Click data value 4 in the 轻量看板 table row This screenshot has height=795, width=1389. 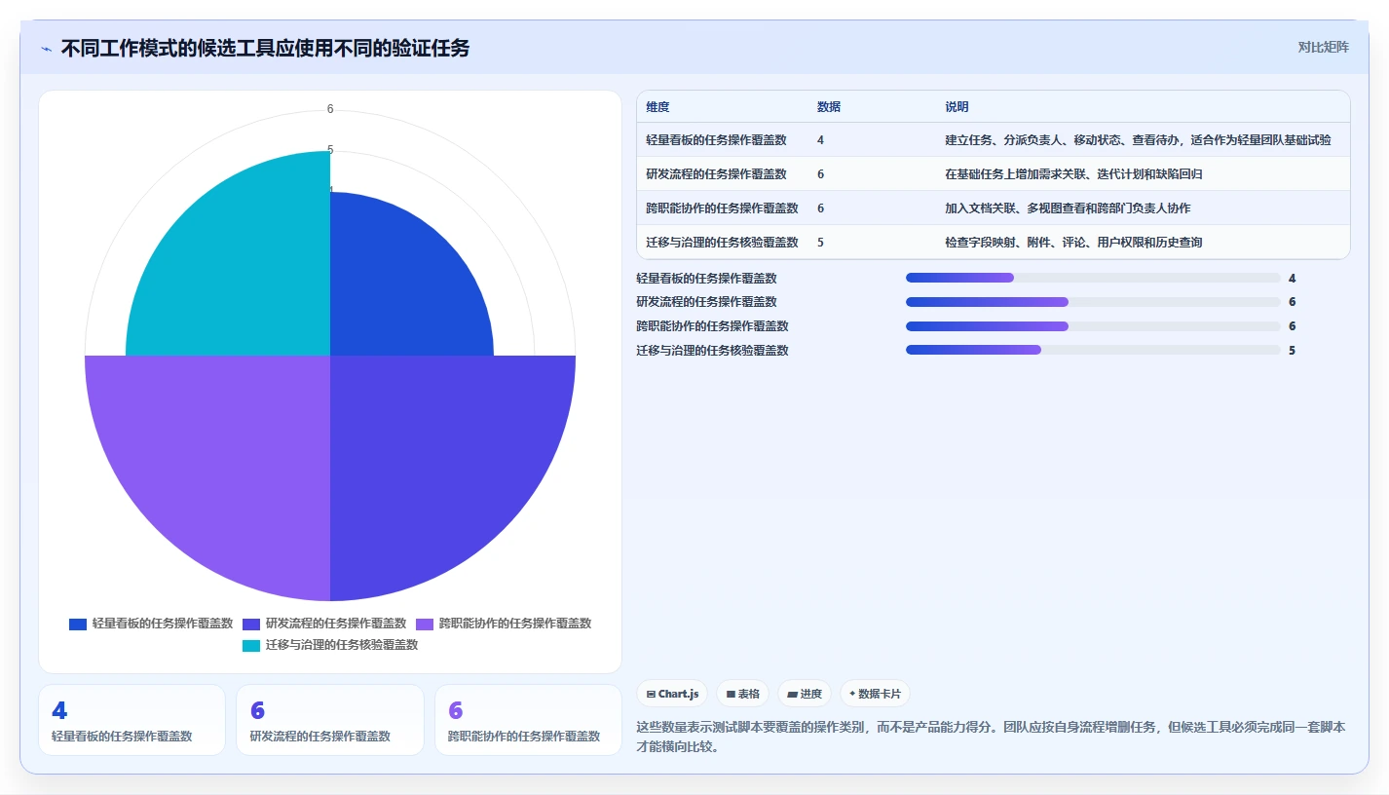821,140
